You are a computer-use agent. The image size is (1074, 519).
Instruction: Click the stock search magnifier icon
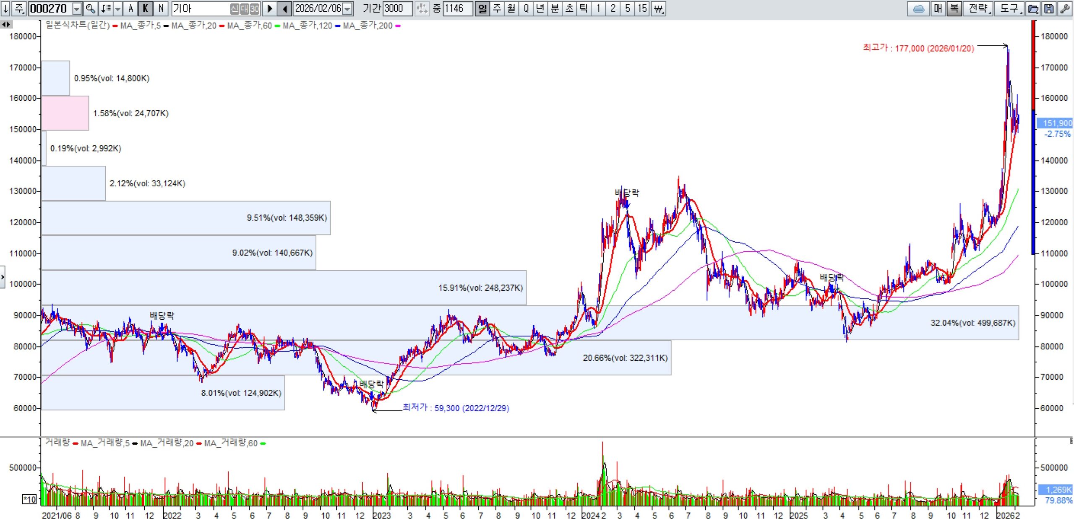coord(90,8)
